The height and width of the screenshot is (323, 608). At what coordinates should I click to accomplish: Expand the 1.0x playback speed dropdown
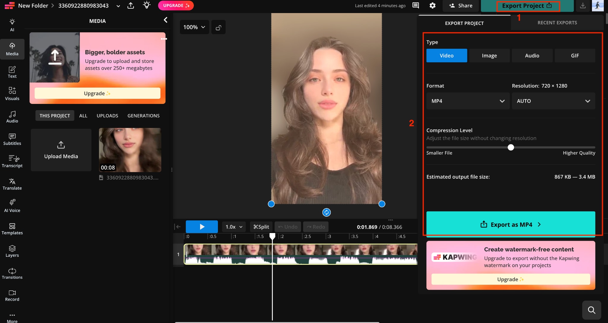[x=234, y=227]
